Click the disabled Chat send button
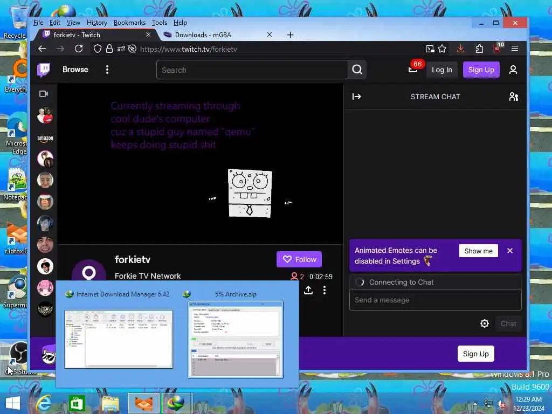Image resolution: width=552 pixels, height=414 pixels. (x=508, y=323)
